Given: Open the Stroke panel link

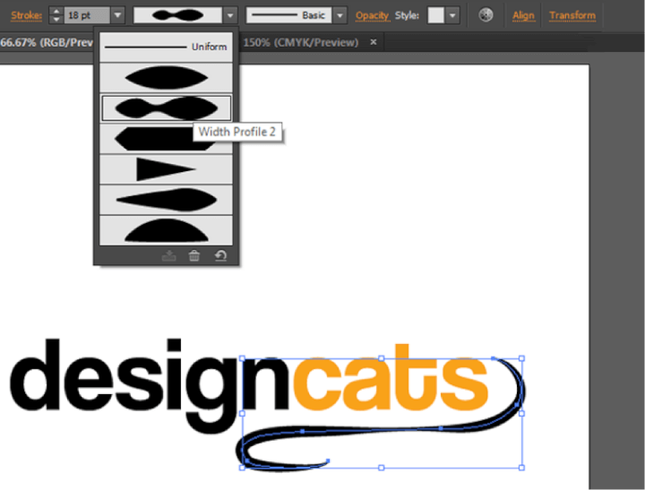Looking at the screenshot, I should tap(26, 15).
